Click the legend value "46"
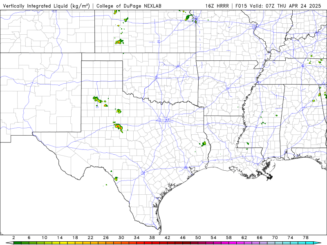The width and height of the screenshot is (327, 245). (x=183, y=238)
